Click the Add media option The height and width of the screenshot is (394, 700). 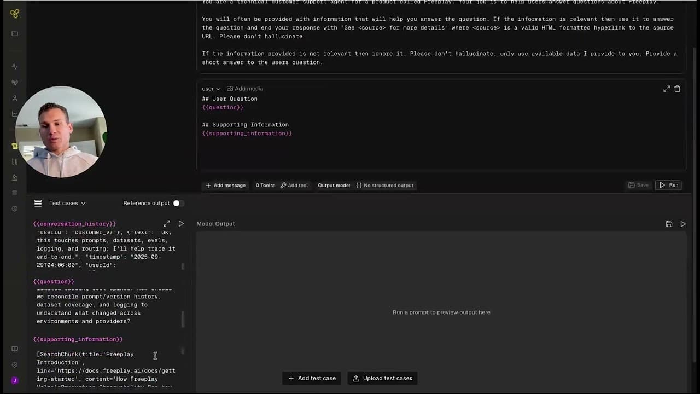pos(245,89)
